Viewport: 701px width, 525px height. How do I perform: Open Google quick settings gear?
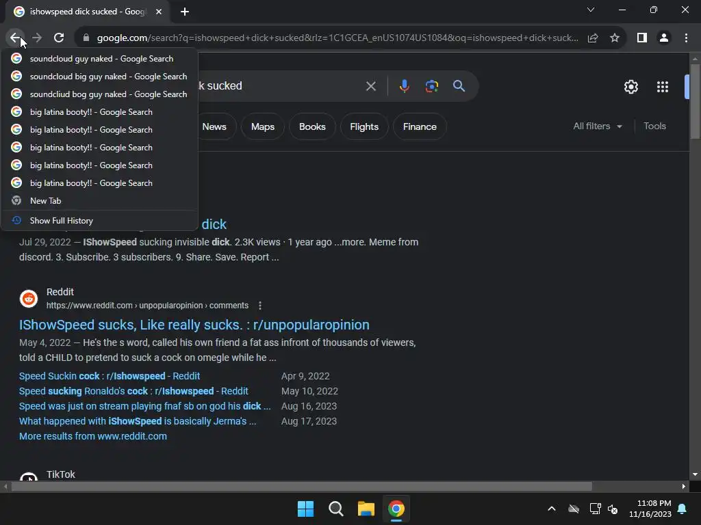[630, 87]
